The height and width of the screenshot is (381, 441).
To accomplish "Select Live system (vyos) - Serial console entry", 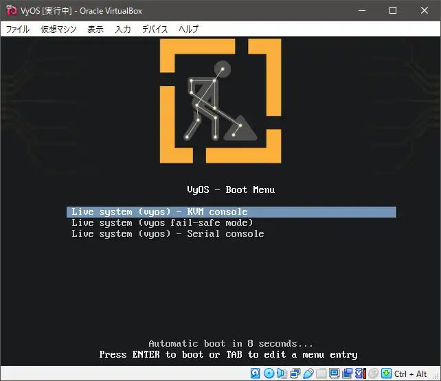I will coord(168,234).
